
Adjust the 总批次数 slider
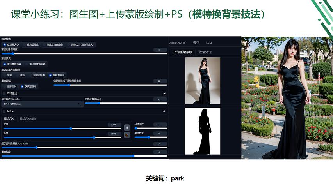coord(151,128)
